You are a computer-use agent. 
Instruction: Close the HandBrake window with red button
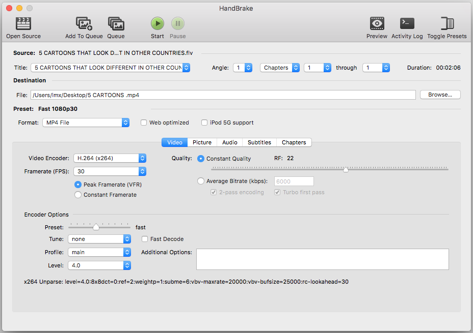(x=9, y=8)
